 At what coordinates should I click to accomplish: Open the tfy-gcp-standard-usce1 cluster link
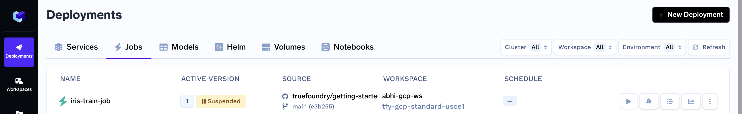423,106
